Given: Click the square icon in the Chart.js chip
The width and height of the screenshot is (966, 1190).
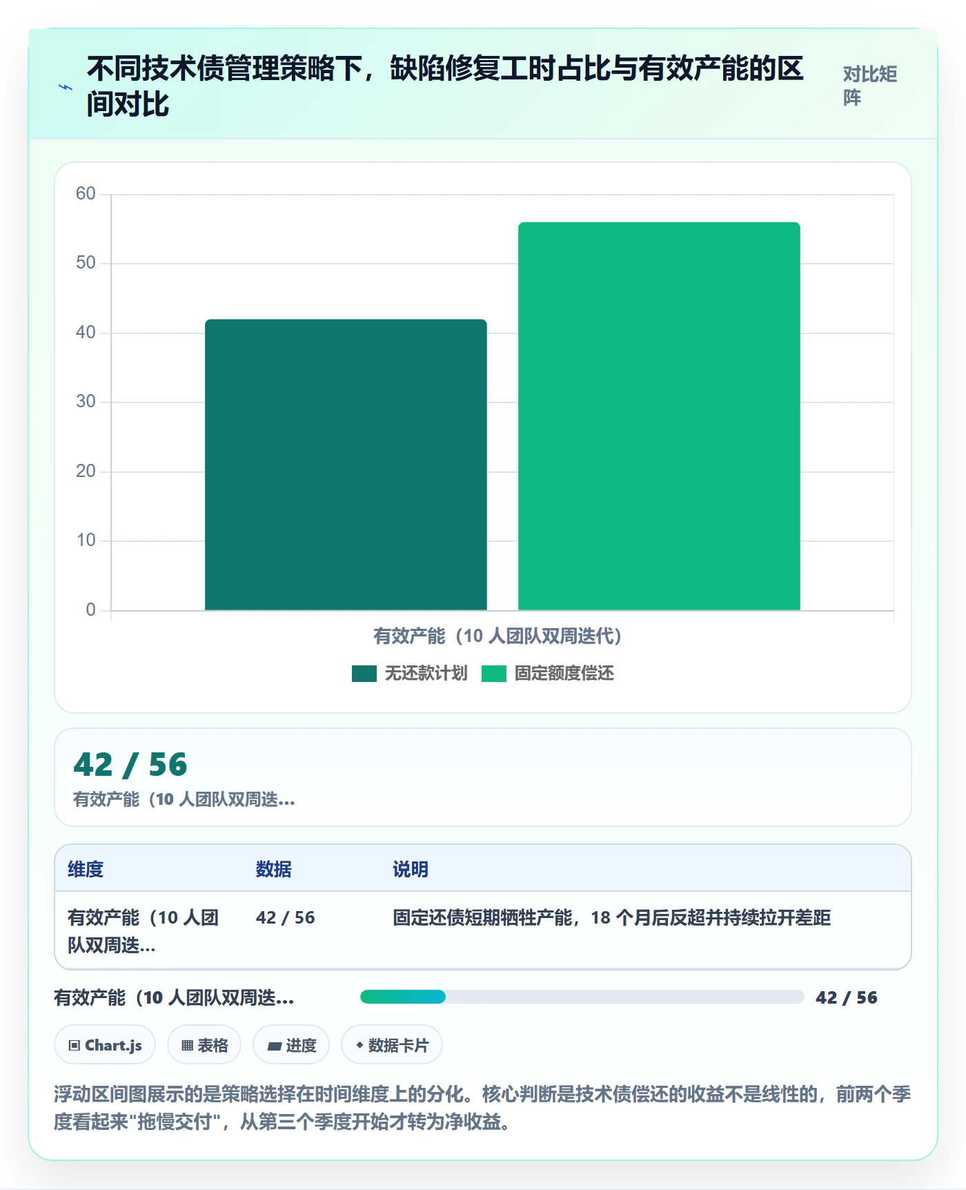Looking at the screenshot, I should click(x=75, y=1046).
